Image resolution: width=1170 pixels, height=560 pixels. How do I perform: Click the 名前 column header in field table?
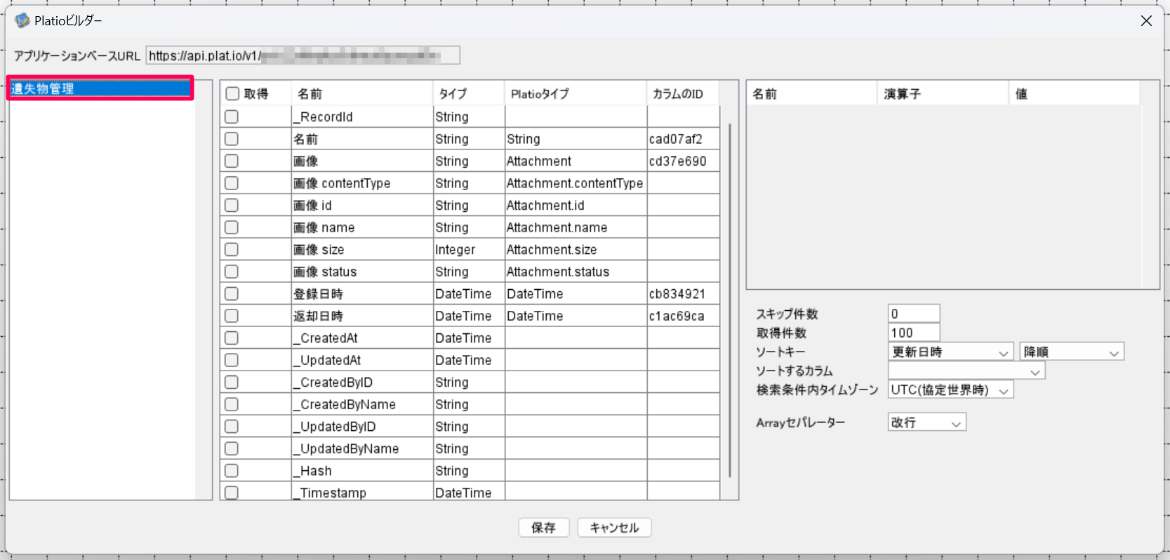(362, 94)
